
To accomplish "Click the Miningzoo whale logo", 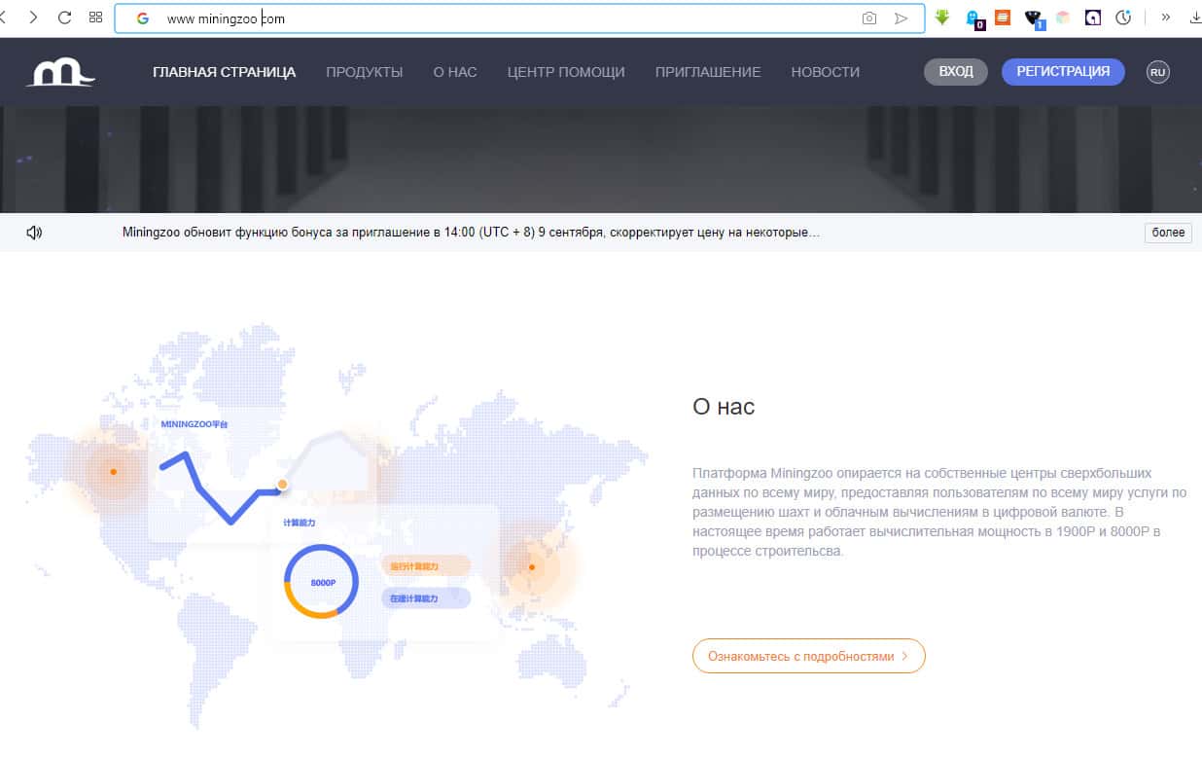I will (x=60, y=72).
